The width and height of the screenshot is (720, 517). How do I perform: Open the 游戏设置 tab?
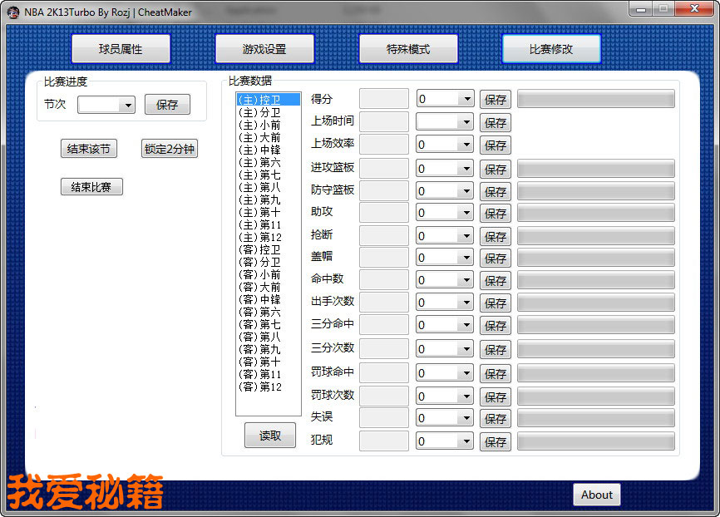pos(264,49)
